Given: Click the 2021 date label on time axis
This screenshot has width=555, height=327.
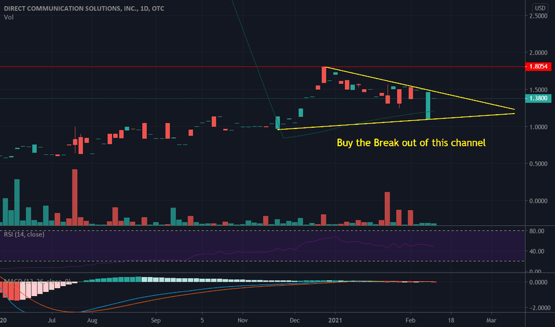Looking at the screenshot, I should [x=335, y=320].
